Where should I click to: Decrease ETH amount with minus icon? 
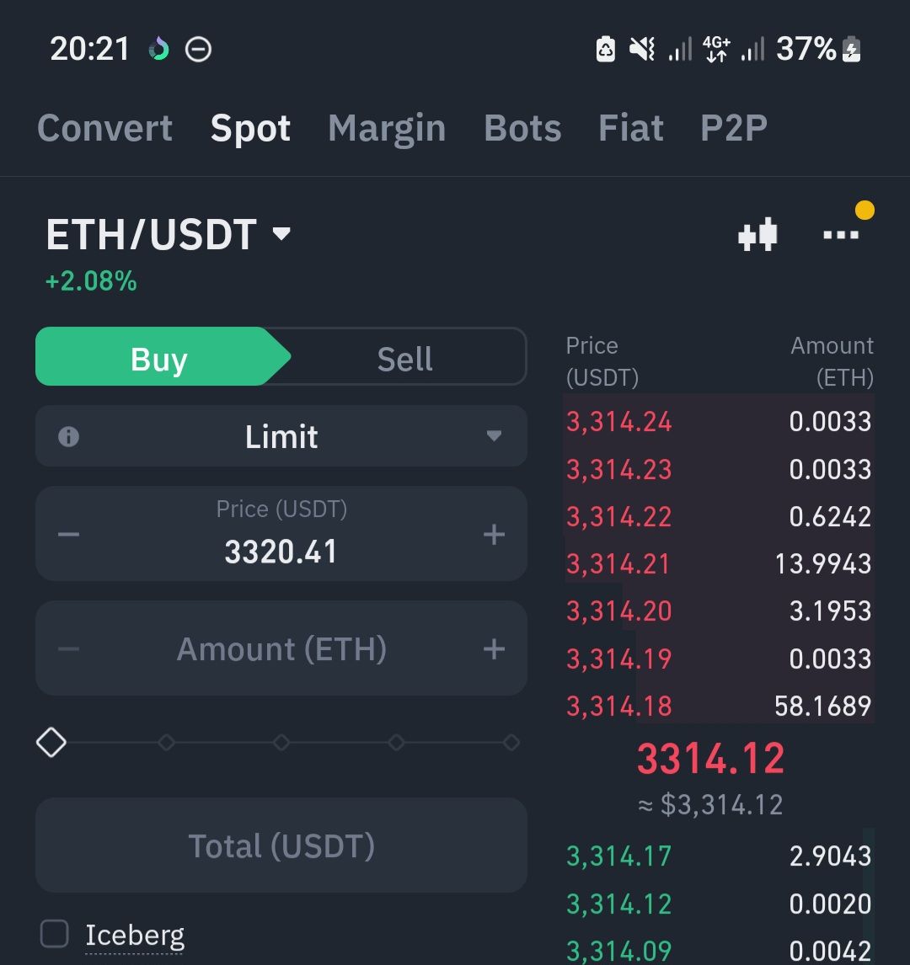pyautogui.click(x=68, y=648)
